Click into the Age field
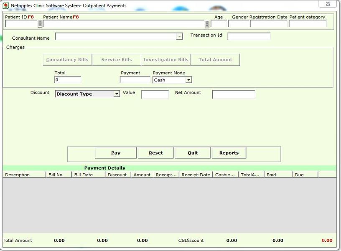The width and height of the screenshot is (341, 251). point(219,23)
